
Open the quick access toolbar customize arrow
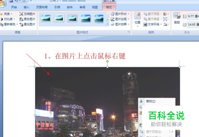(31, 1)
